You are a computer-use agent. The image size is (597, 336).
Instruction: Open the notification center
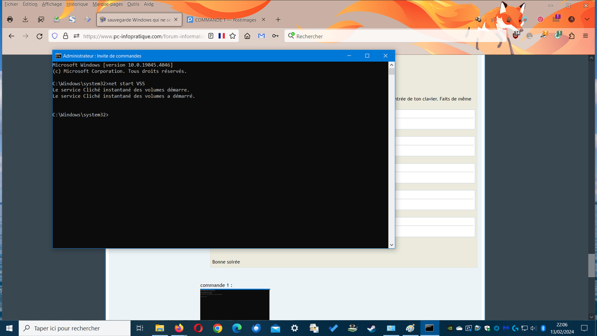[584, 328]
